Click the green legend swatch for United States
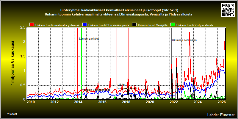The width and height of the screenshot is (238, 119). [173, 25]
